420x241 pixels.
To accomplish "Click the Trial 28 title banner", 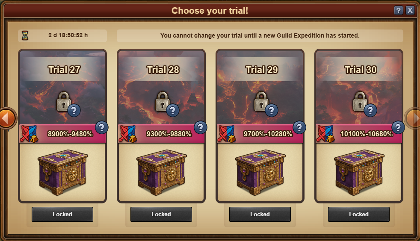I will point(163,70).
